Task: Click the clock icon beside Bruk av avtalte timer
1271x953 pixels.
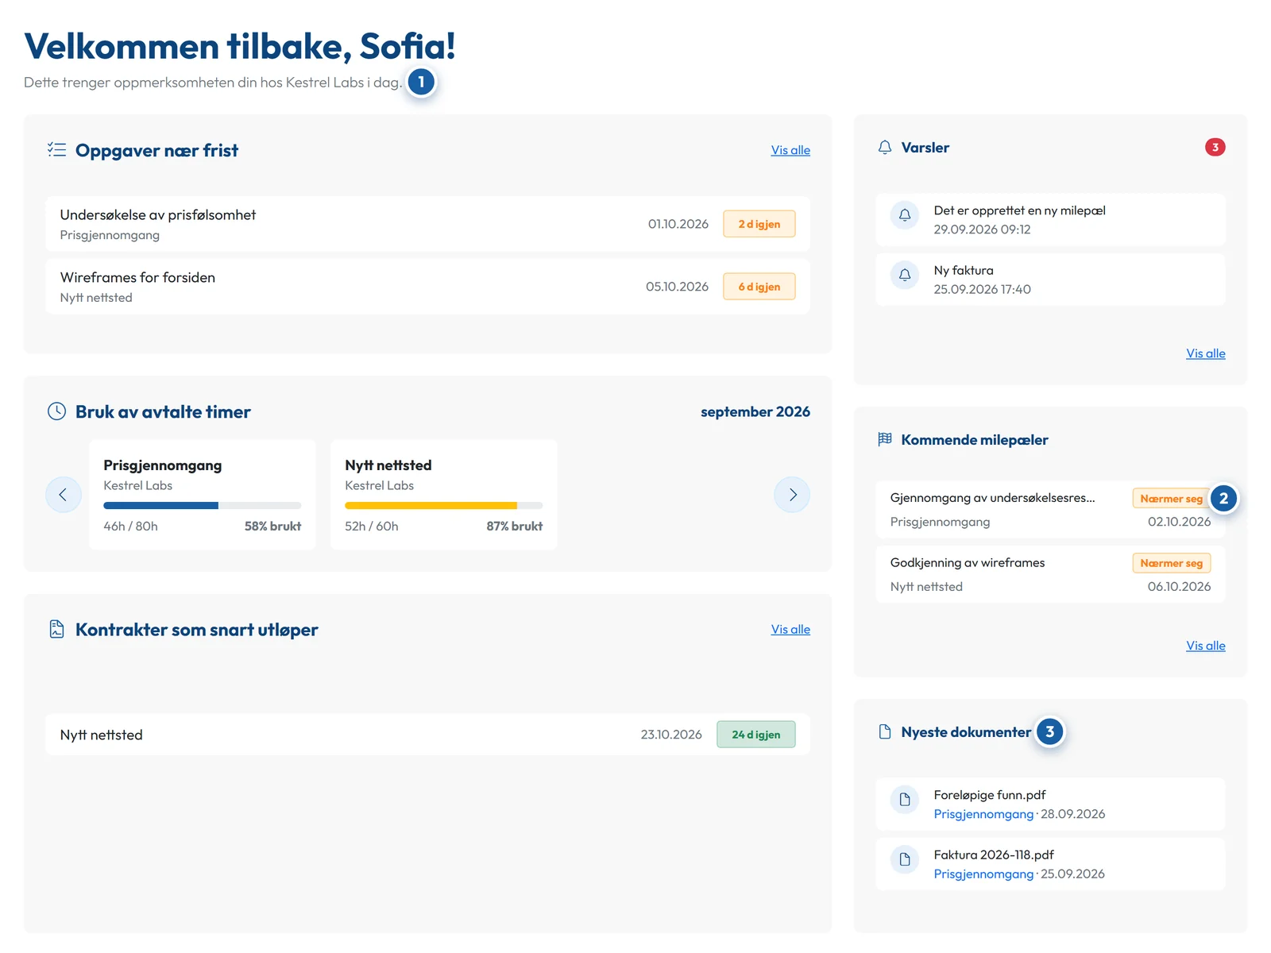Action: [x=56, y=411]
